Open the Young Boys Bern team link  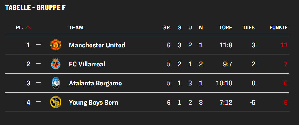(x=93, y=103)
